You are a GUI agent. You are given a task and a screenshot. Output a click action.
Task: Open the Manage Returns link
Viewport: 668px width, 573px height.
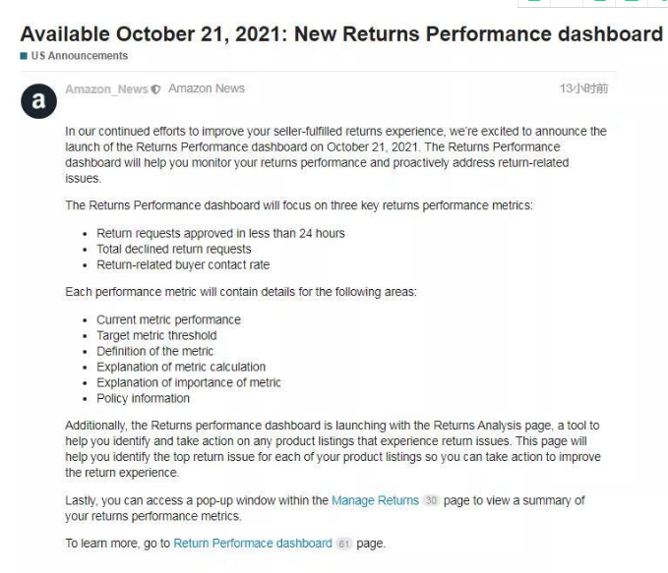(376, 500)
